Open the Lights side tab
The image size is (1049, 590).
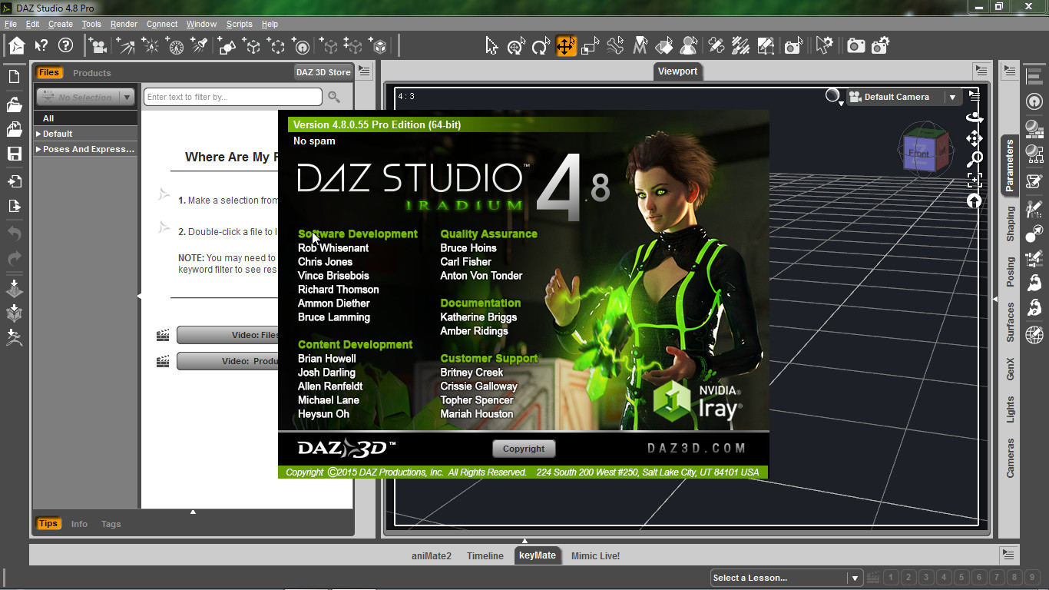coord(1011,409)
